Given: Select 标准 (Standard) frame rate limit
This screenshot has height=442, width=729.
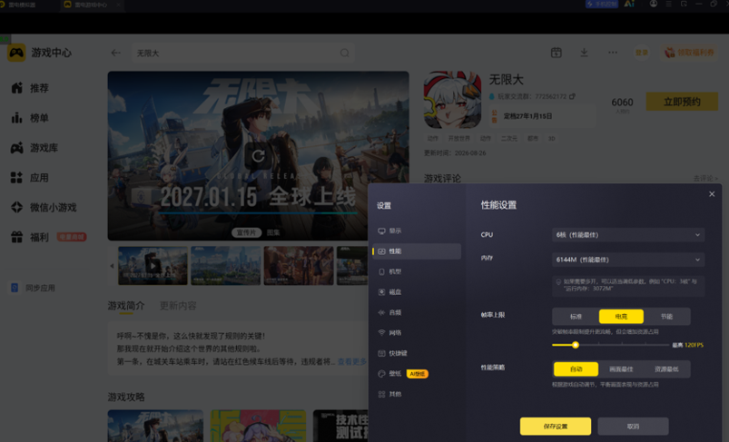Looking at the screenshot, I should [576, 317].
